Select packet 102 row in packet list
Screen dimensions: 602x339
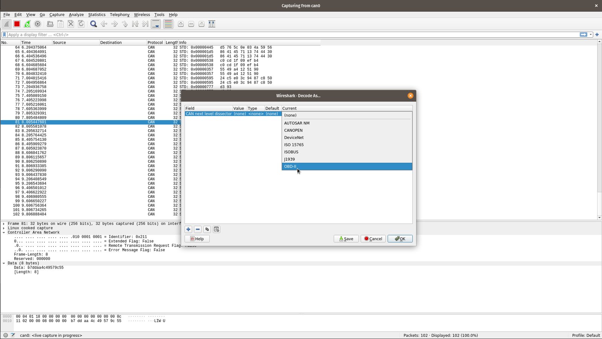(x=91, y=214)
